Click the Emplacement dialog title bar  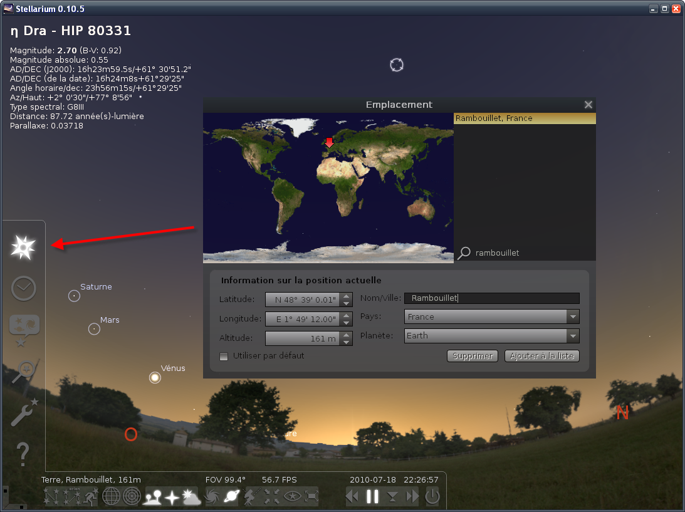(399, 105)
